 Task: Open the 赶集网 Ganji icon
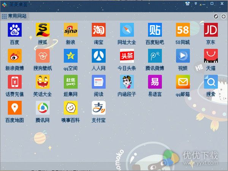(71, 82)
